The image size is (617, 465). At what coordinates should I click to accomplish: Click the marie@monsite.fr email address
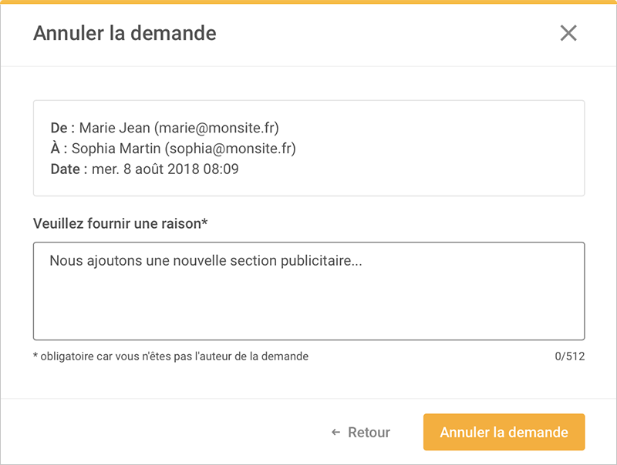click(217, 128)
